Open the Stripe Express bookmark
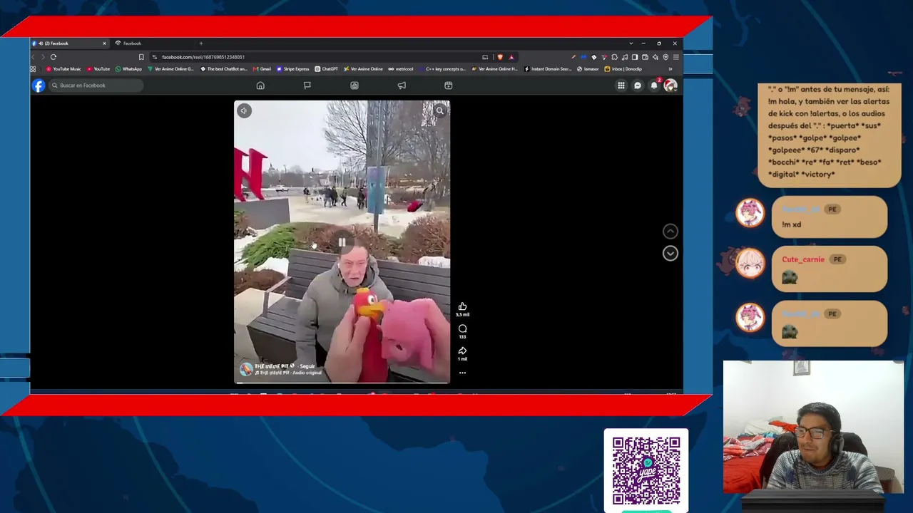Screen dimensions: 913x513 (x=293, y=69)
